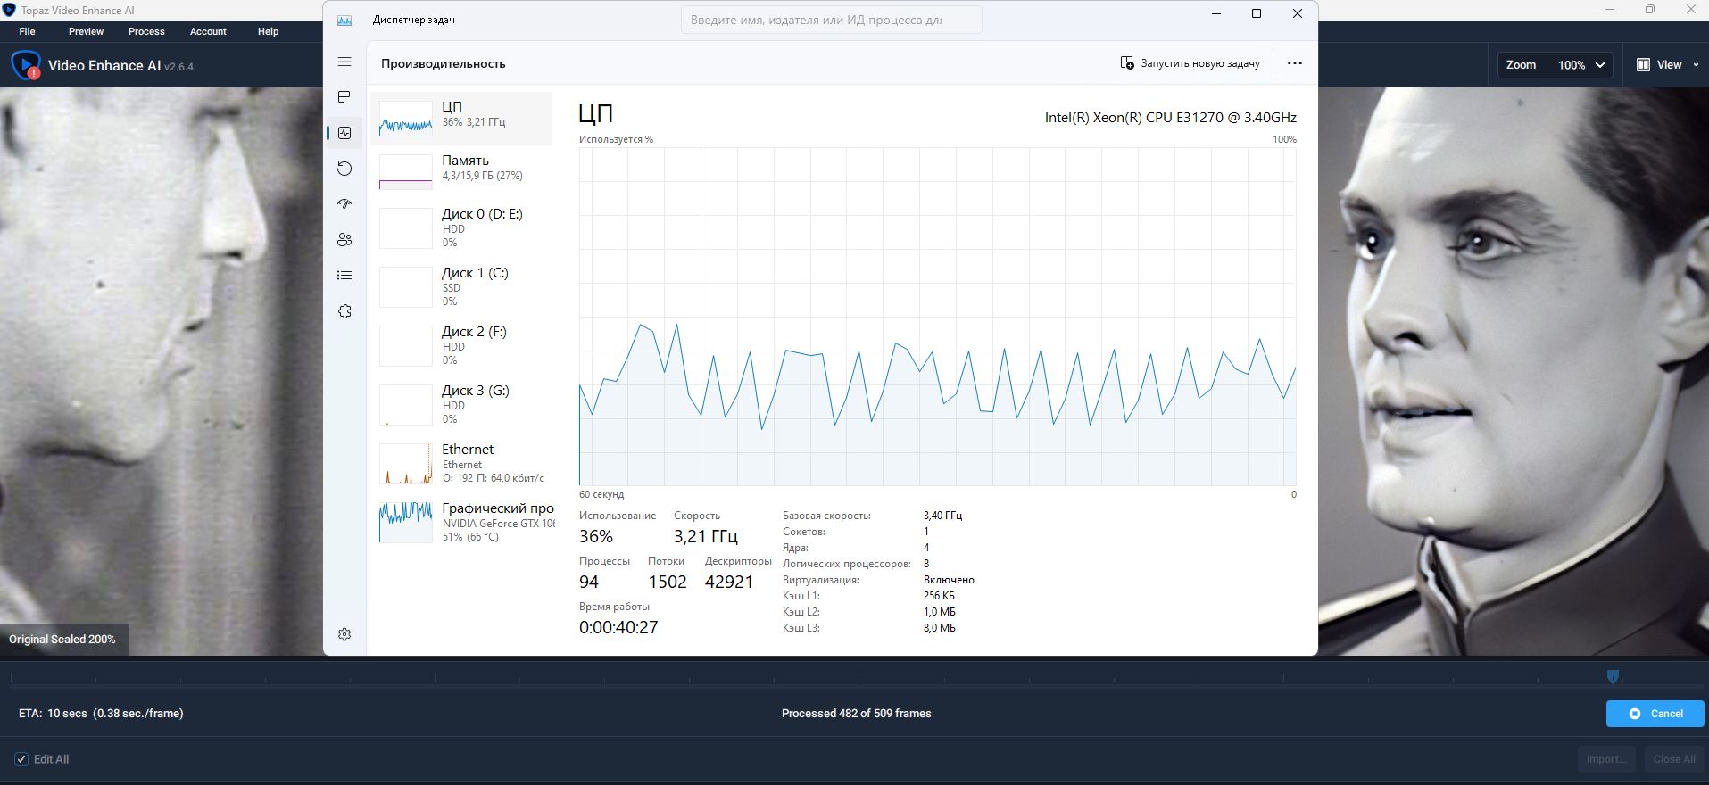Select the Память performance item
Viewport: 1709px width, 785px height.
pyautogui.click(x=461, y=171)
